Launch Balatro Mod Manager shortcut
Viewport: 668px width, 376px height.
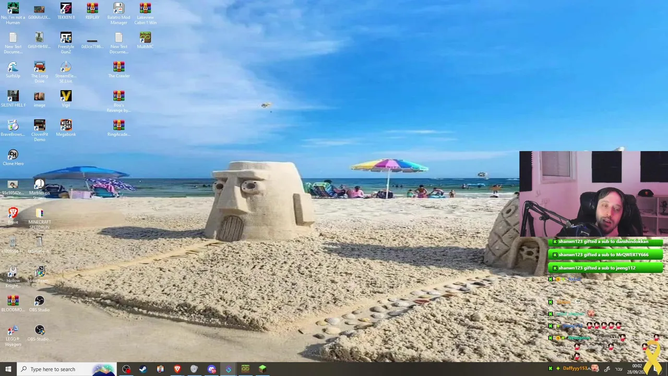118,14
